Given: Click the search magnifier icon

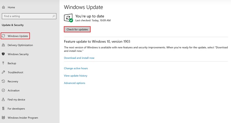Looking at the screenshot, I should pyautogui.click(x=54, y=16).
